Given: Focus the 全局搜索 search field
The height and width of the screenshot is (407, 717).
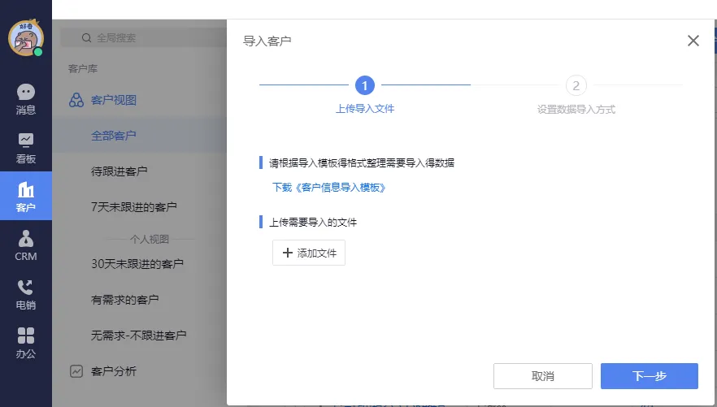Looking at the screenshot, I should (x=144, y=38).
